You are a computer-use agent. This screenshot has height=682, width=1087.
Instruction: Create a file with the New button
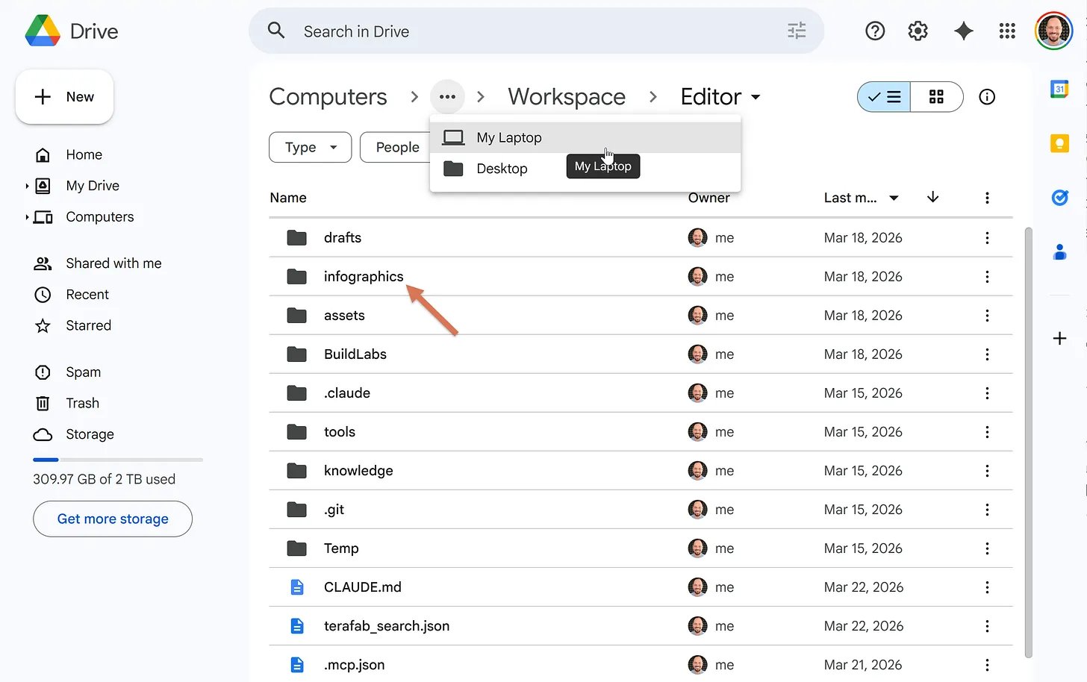point(64,96)
